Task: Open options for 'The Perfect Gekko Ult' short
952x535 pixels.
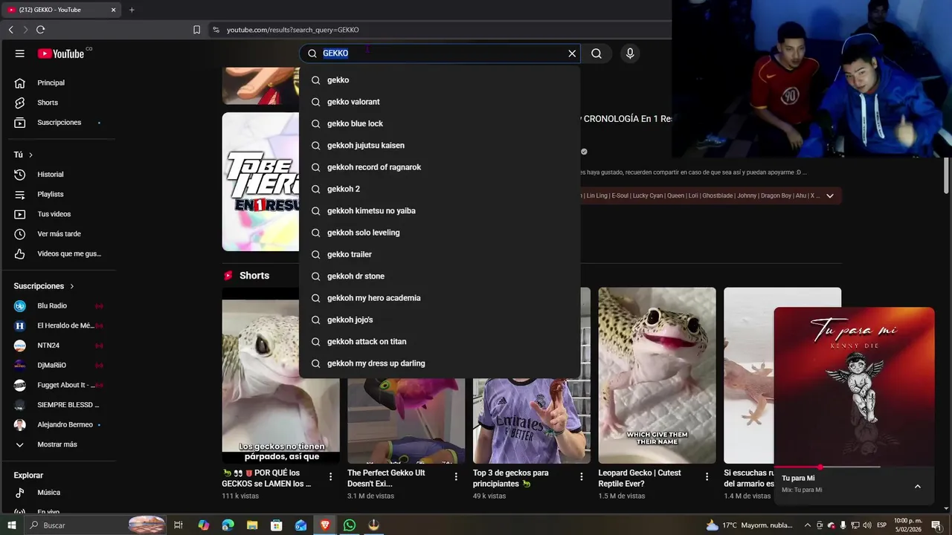Action: (457, 477)
